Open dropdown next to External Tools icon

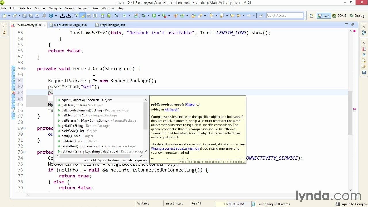coord(169,16)
